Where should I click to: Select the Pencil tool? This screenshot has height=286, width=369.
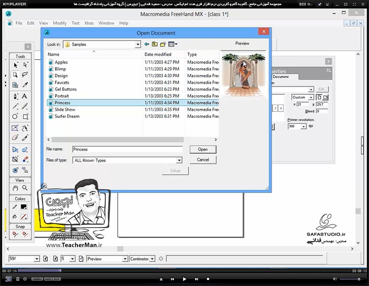click(x=25, y=106)
